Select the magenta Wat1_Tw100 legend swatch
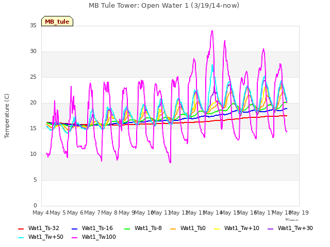Image resolution: width=330 pixels, height=247 pixels. click(x=75, y=238)
